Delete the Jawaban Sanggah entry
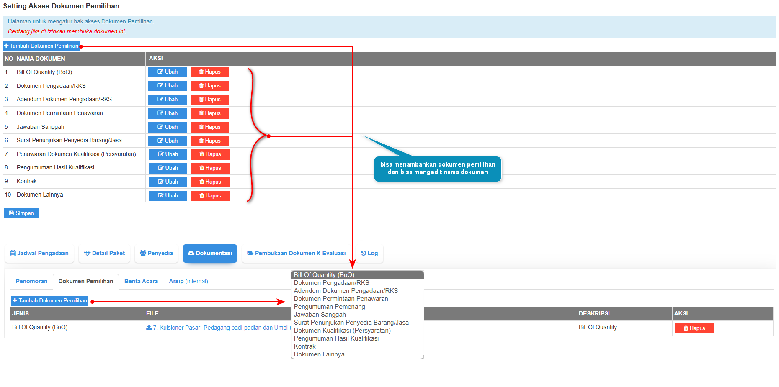Viewport: 779px width, 387px height. pyautogui.click(x=210, y=127)
